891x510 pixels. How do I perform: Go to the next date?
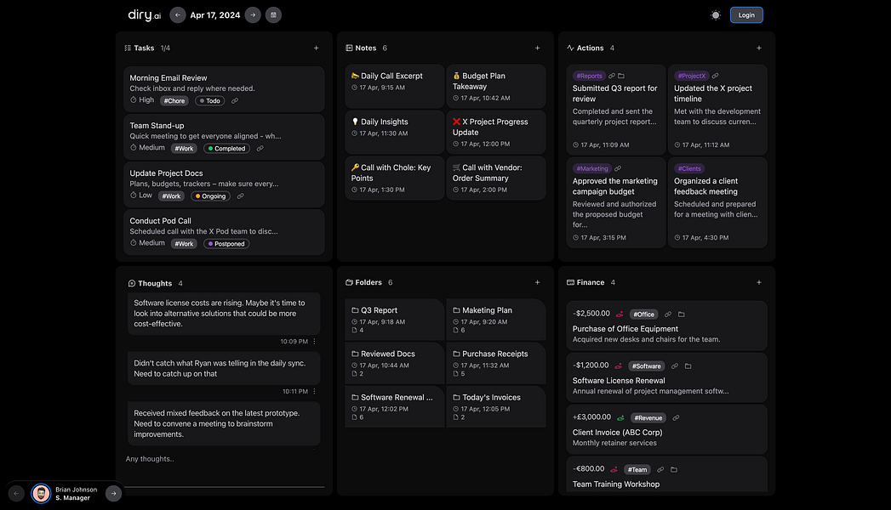point(253,14)
